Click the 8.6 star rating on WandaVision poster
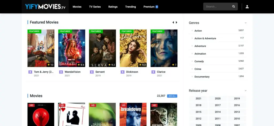274x126 pixels. (81, 65)
